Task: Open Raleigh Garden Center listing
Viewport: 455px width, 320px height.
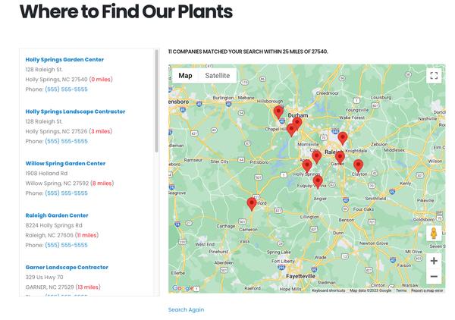Action: [x=57, y=215]
